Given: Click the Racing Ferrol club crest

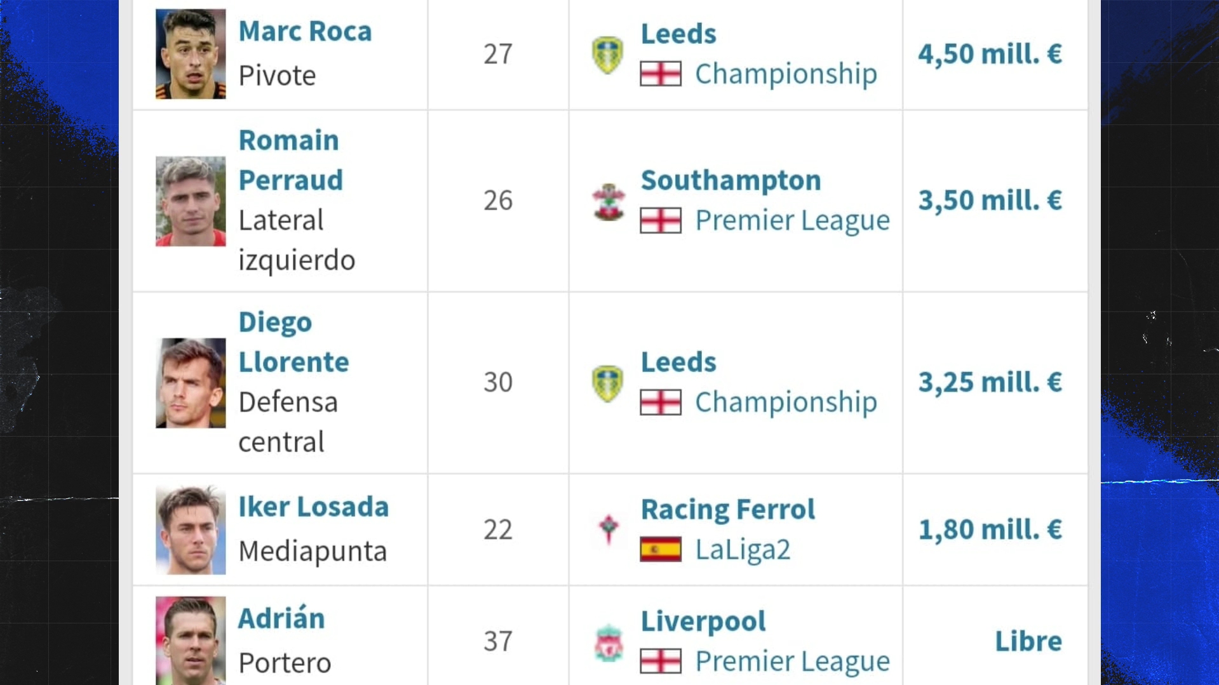Looking at the screenshot, I should click(x=608, y=529).
